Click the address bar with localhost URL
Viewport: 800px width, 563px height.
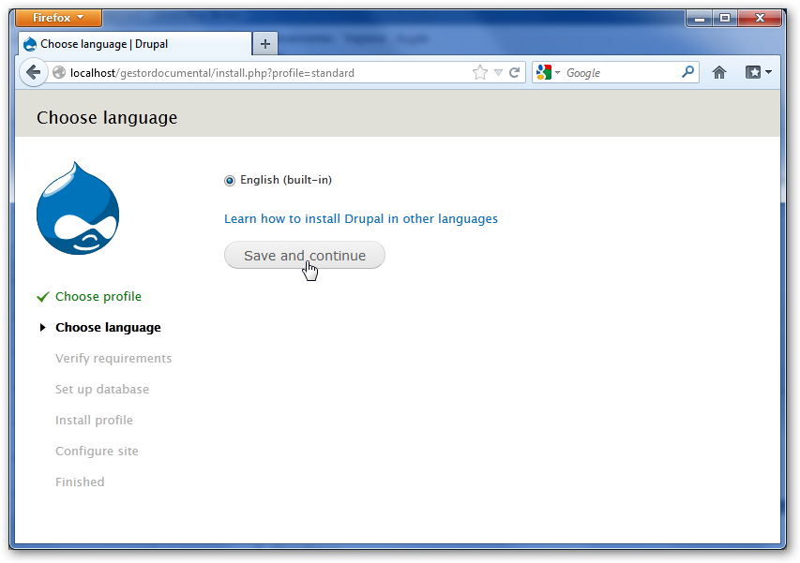(x=263, y=72)
